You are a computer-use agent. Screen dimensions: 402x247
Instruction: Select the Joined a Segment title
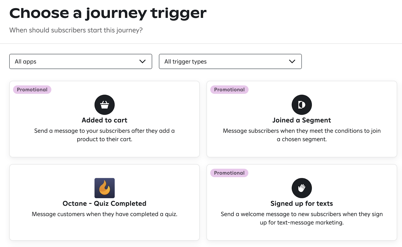click(301, 120)
